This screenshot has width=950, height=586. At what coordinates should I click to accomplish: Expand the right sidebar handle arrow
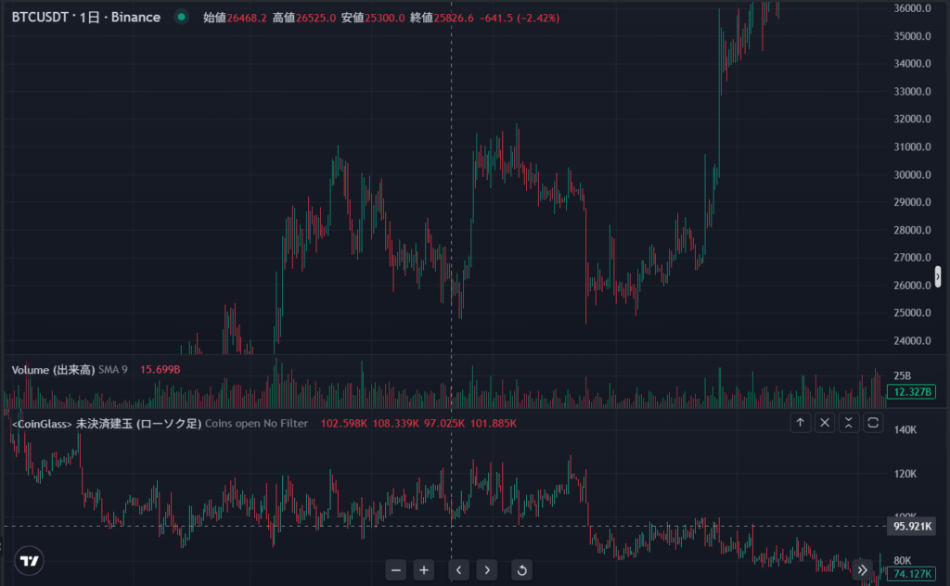click(x=938, y=276)
